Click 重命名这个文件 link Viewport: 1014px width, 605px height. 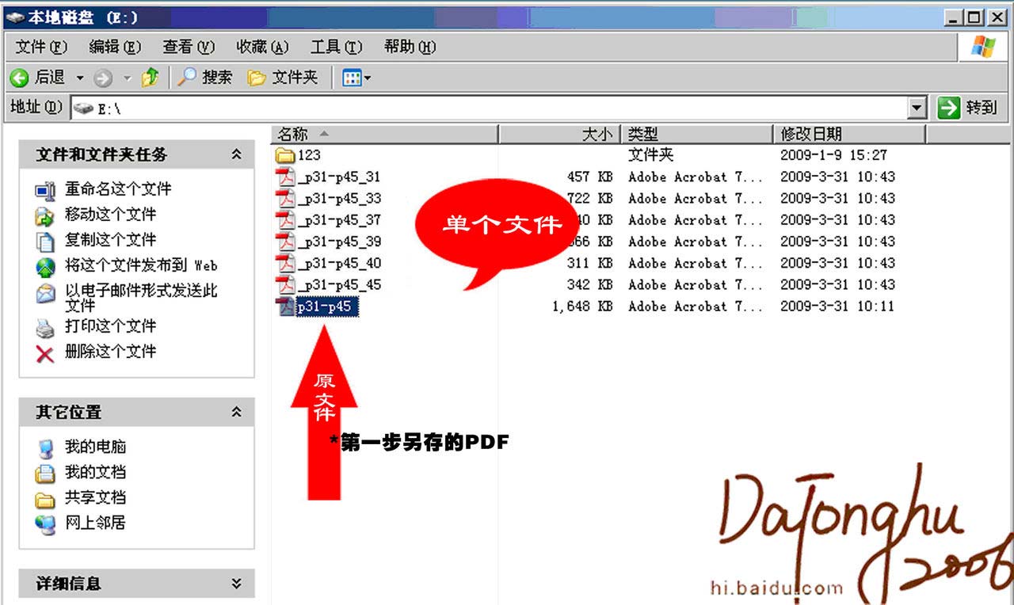pos(118,189)
